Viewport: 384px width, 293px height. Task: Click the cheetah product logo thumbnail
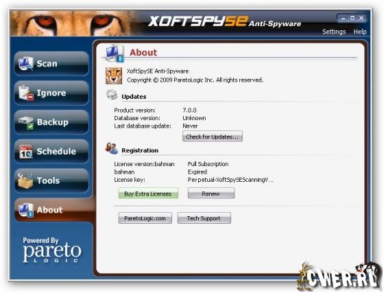click(x=114, y=75)
